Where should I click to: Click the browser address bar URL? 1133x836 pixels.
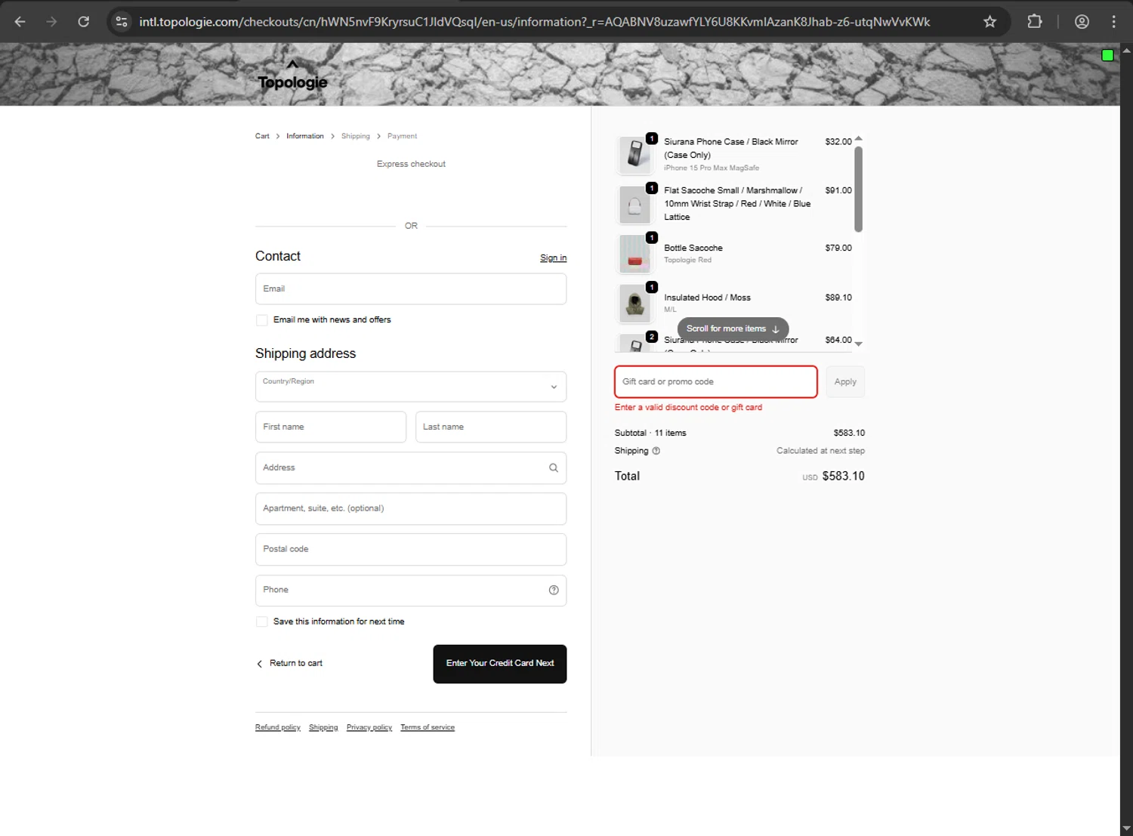(x=534, y=22)
